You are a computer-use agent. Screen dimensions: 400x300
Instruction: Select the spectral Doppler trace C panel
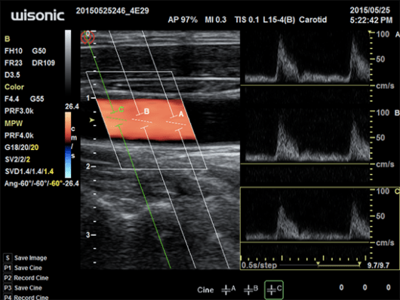click(306, 215)
